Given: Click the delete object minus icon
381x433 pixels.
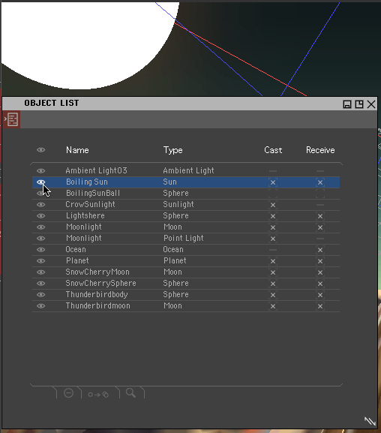Looking at the screenshot, I should [68, 392].
